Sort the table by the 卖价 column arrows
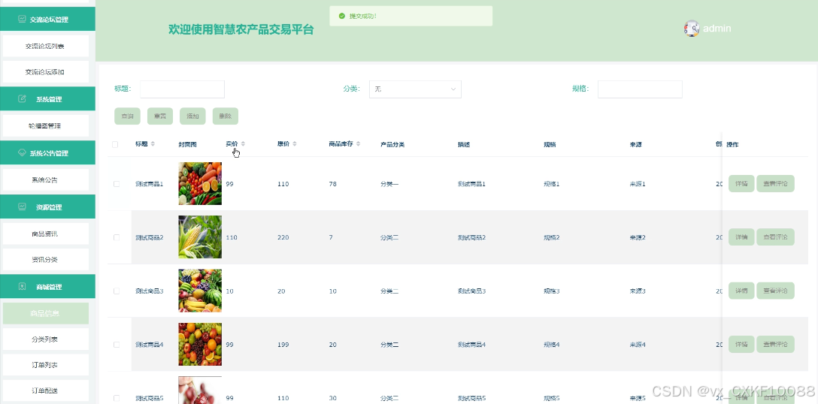The image size is (818, 404). pos(243,144)
